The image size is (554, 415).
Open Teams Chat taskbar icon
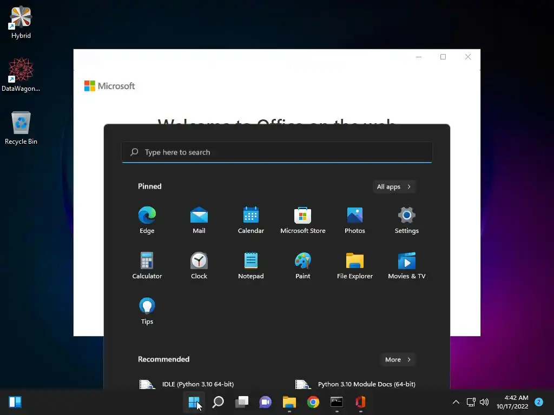pos(265,402)
